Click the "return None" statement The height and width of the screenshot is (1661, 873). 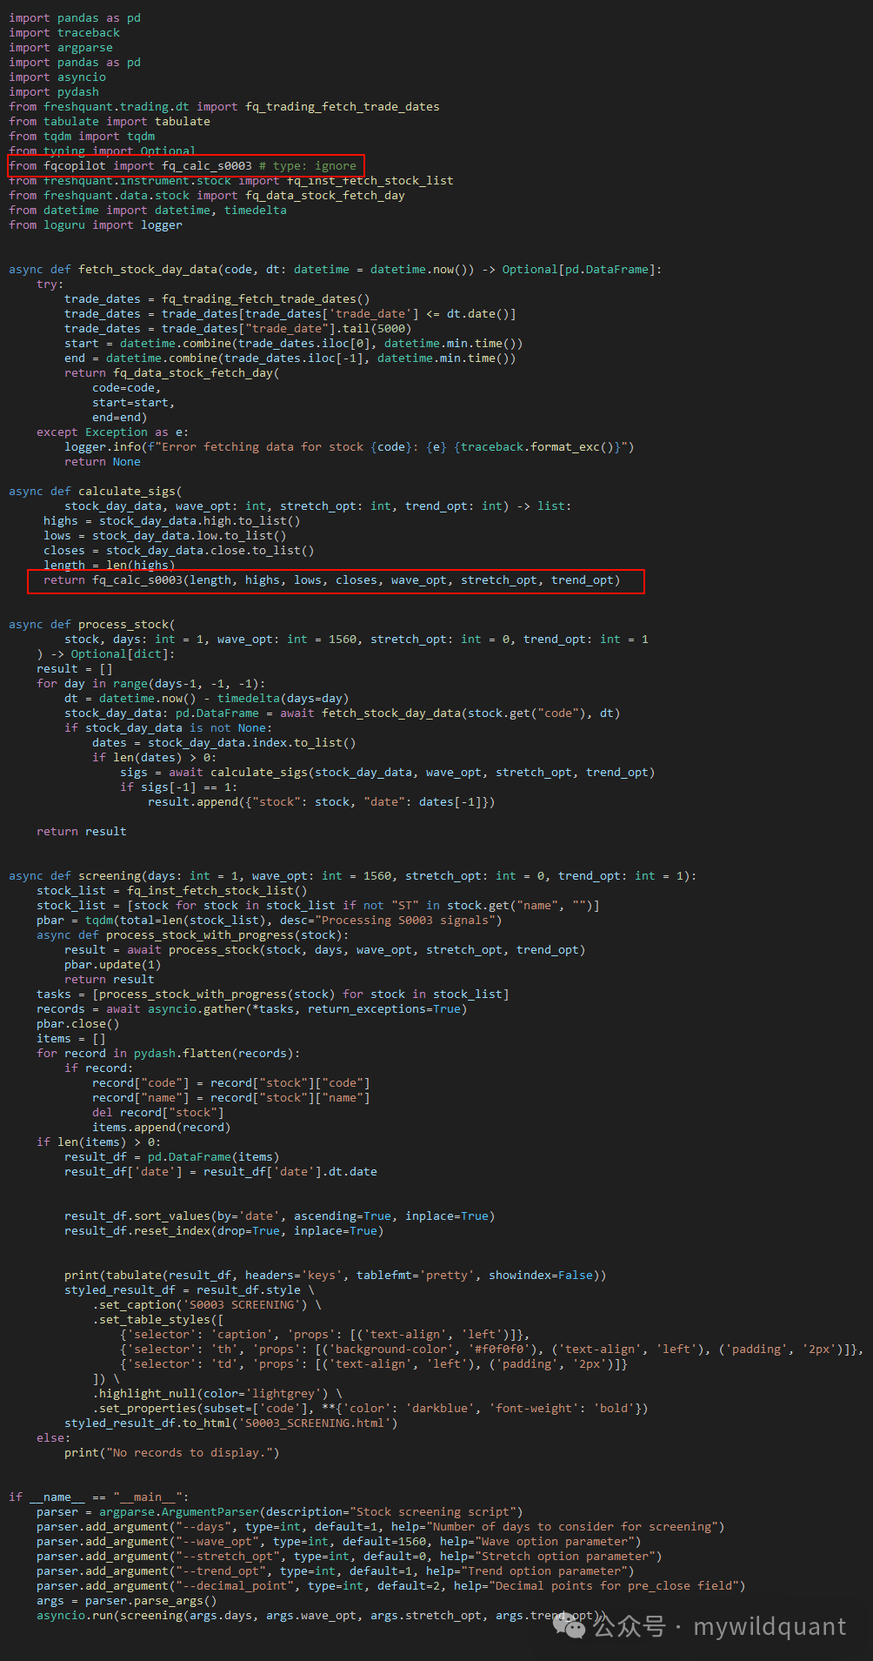point(103,462)
